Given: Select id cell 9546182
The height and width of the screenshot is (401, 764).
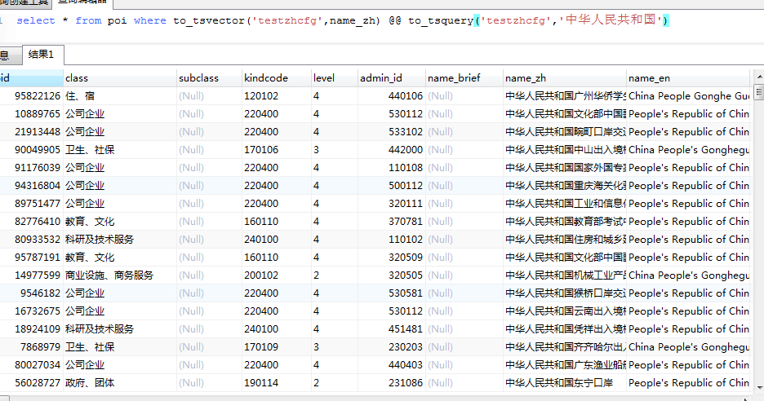Looking at the screenshot, I should coord(31,293).
